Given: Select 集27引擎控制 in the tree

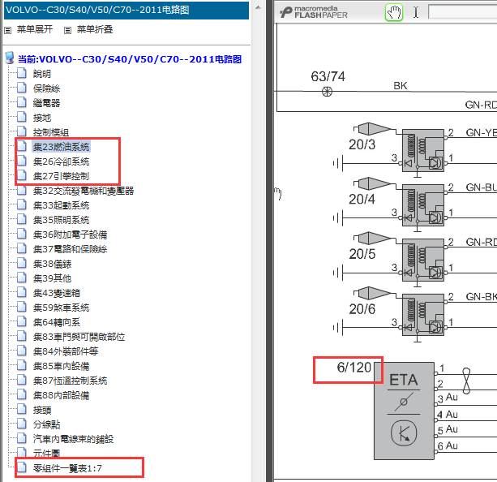Looking at the screenshot, I should coord(61,176).
